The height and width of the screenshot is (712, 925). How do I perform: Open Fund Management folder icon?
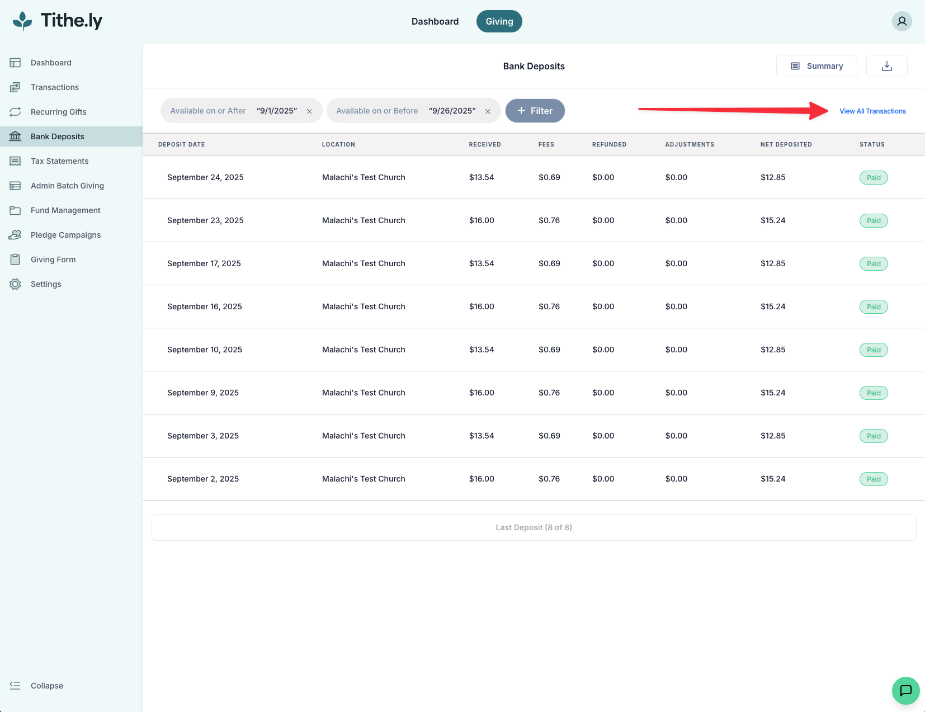pos(15,210)
